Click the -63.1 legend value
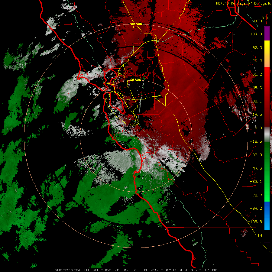The image size is (272, 272). 256,182
